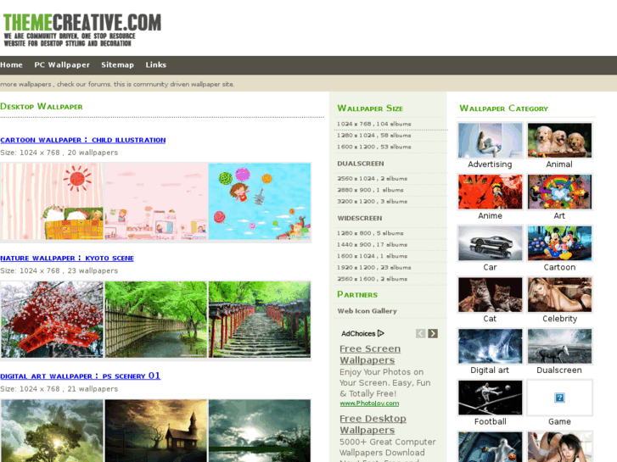Open Nature Wallpaper: Kyoto Scene link
Screen dimensions: 617x462
pyautogui.click(x=67, y=259)
